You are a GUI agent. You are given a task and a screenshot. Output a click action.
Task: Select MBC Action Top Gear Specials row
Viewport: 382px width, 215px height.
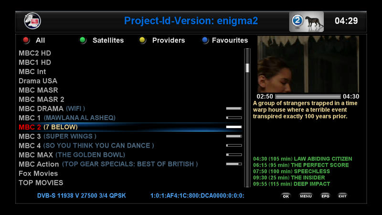[130, 164]
